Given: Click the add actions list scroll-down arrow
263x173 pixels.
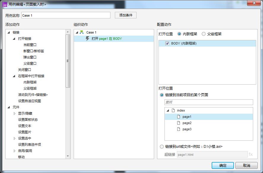Looking at the screenshot, I should click(68, 156).
